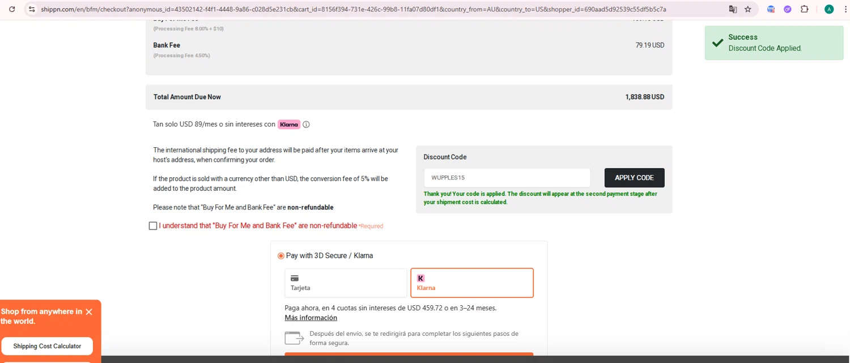Choose the Tarjeta payment option

(x=346, y=283)
